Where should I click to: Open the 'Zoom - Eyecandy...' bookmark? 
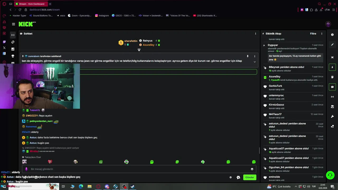click(x=79, y=16)
